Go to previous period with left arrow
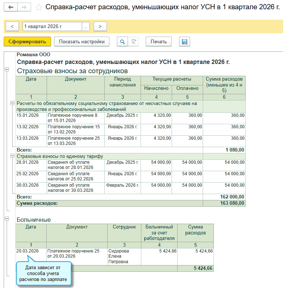 coord(12,26)
